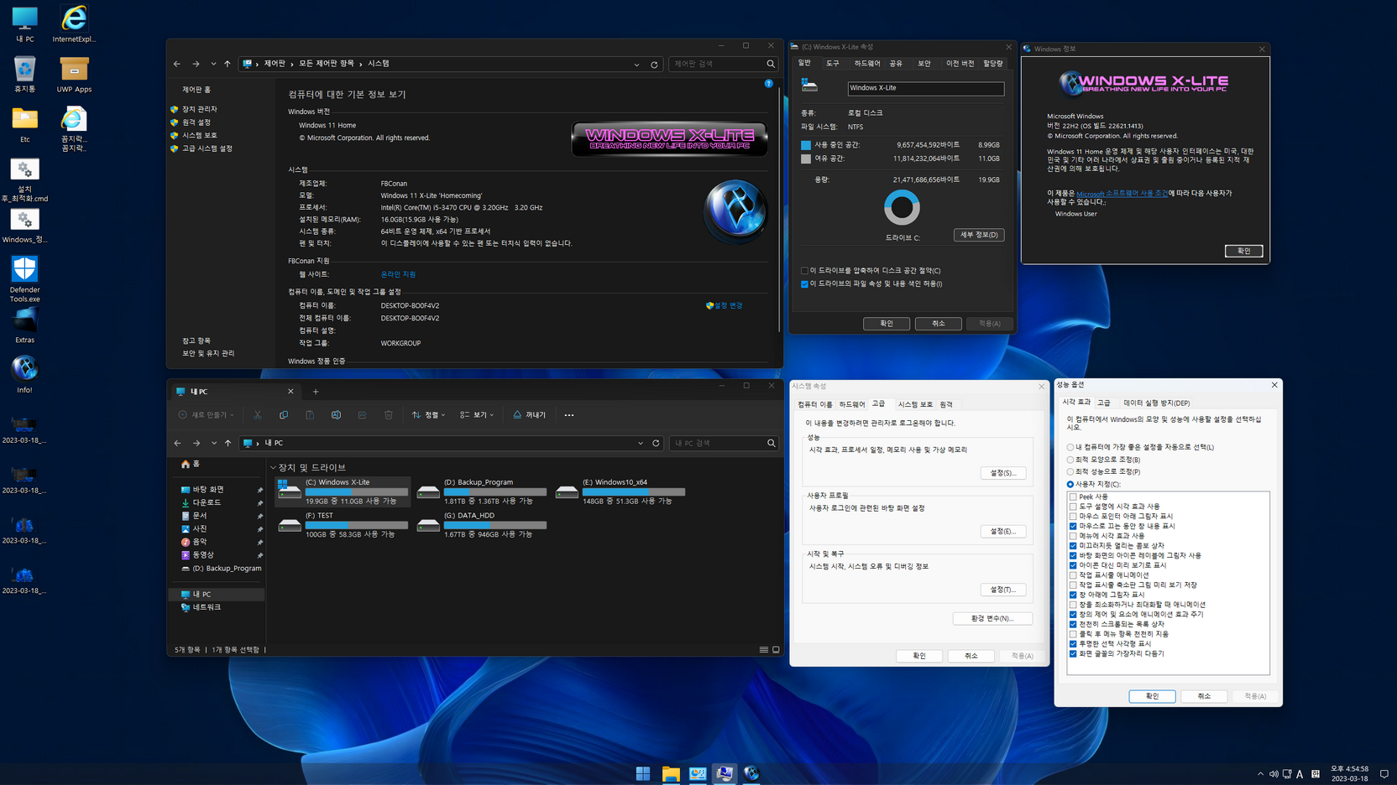
Task: Click 세부 정보(D) button in C: properties
Action: pos(979,235)
